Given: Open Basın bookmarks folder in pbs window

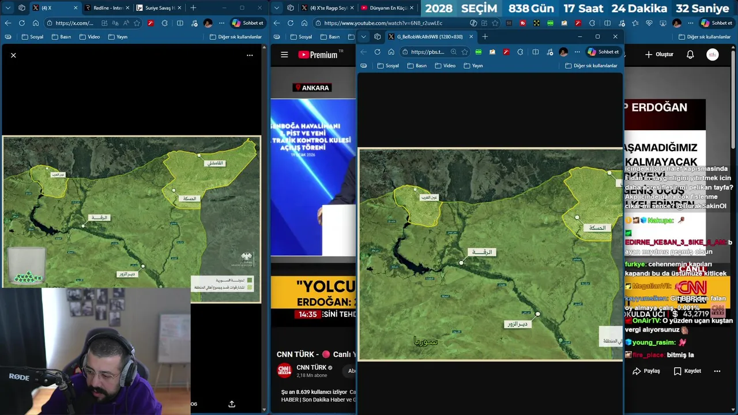Looking at the screenshot, I should pos(417,65).
